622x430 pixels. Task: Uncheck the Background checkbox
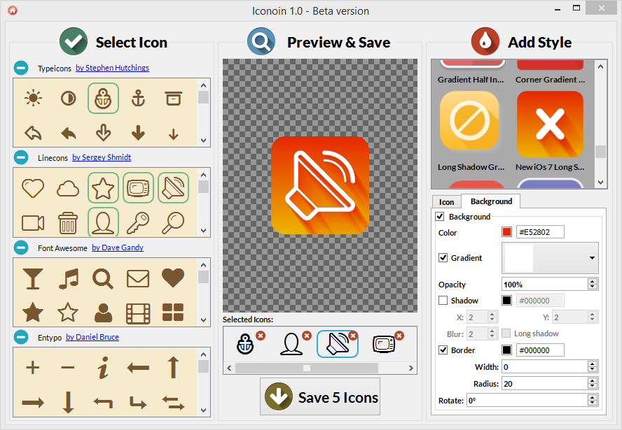(x=440, y=217)
